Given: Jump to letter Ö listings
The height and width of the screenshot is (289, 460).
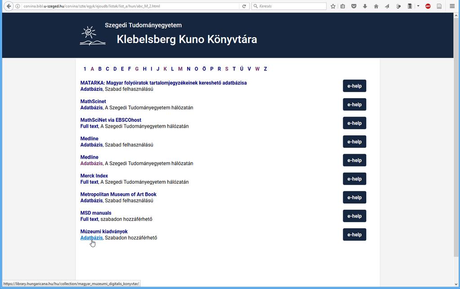Looking at the screenshot, I should tap(204, 69).
